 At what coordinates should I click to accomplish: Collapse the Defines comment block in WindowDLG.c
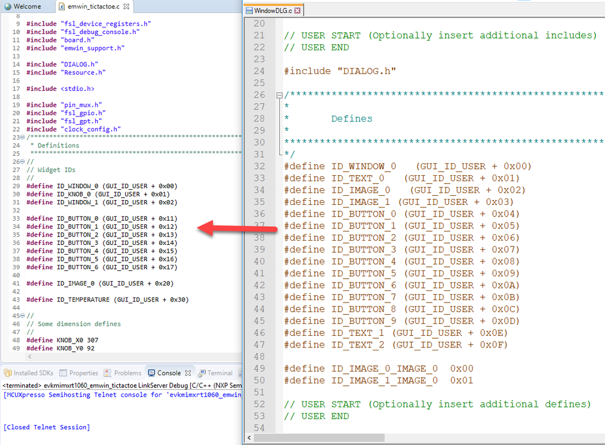point(279,95)
